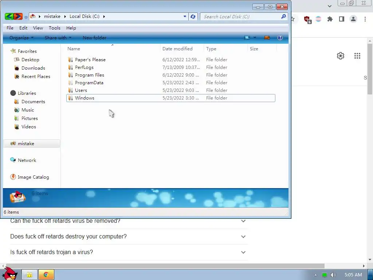The height and width of the screenshot is (280, 373).
Task: Select the Paper's Please folder
Action: [x=171, y=59]
